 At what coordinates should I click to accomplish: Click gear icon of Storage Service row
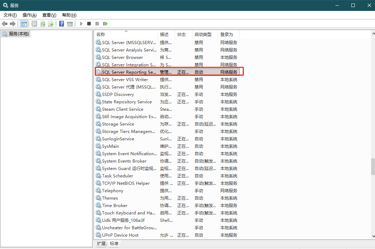pos(98,124)
